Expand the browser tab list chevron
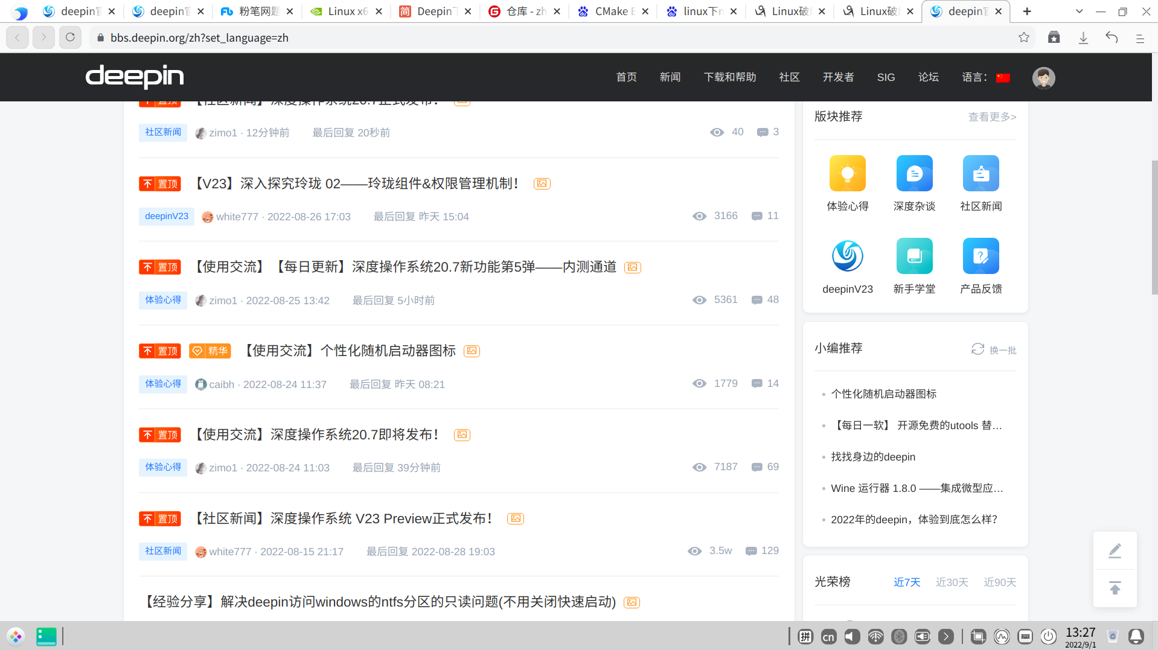This screenshot has width=1158, height=650. tap(1080, 11)
